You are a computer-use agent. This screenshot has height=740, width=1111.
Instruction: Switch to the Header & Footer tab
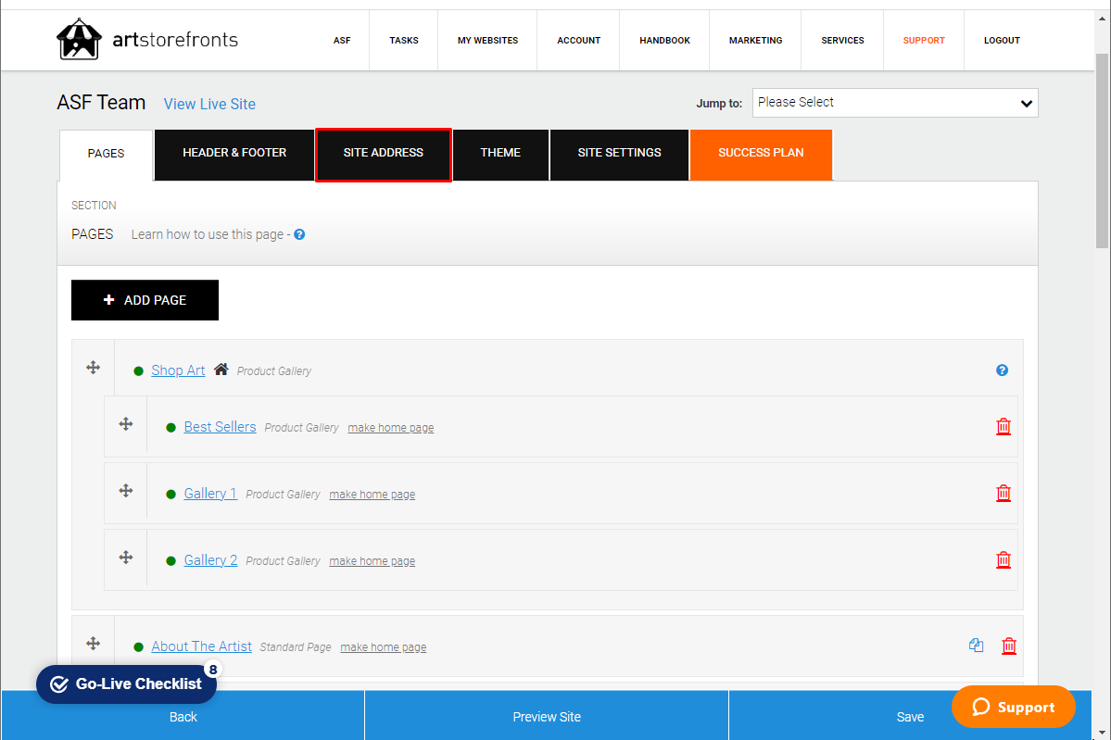(x=234, y=155)
